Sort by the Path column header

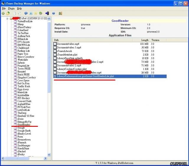pyautogui.click(x=92, y=40)
